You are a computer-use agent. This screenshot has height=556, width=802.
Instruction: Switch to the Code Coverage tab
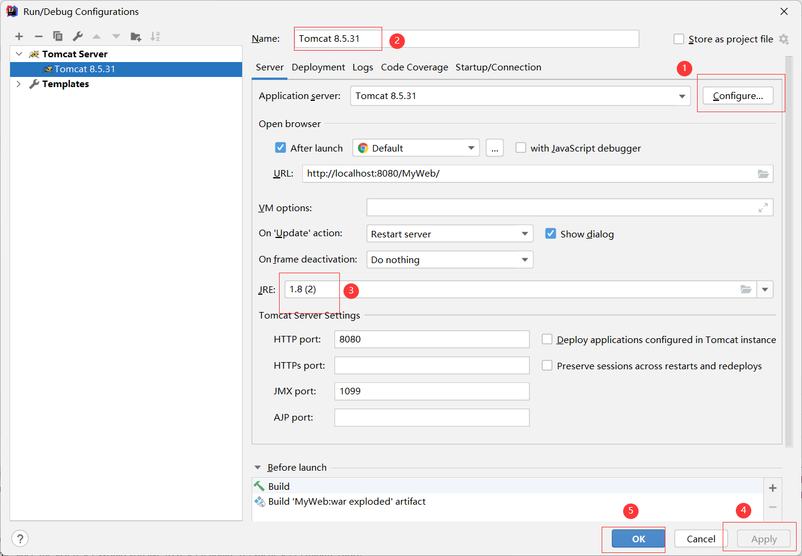click(x=414, y=67)
